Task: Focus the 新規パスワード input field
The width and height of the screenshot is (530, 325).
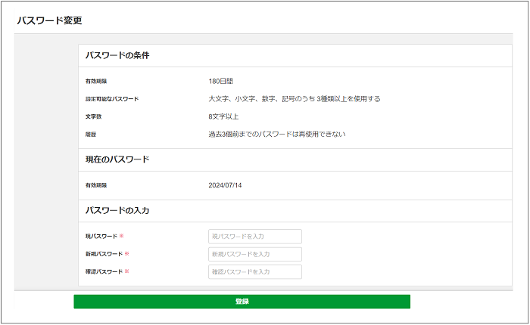Action: [x=255, y=254]
